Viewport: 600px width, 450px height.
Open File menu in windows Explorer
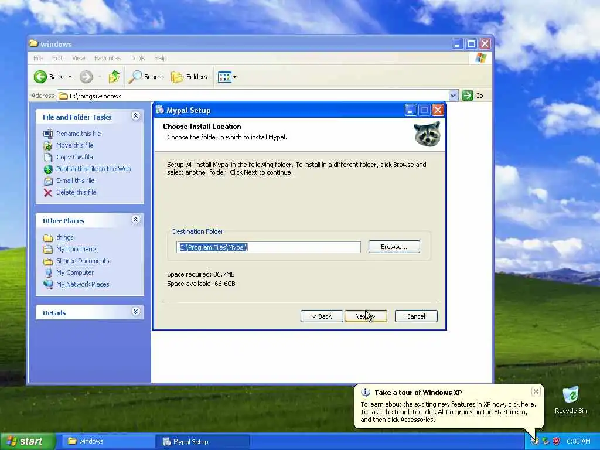coord(38,58)
